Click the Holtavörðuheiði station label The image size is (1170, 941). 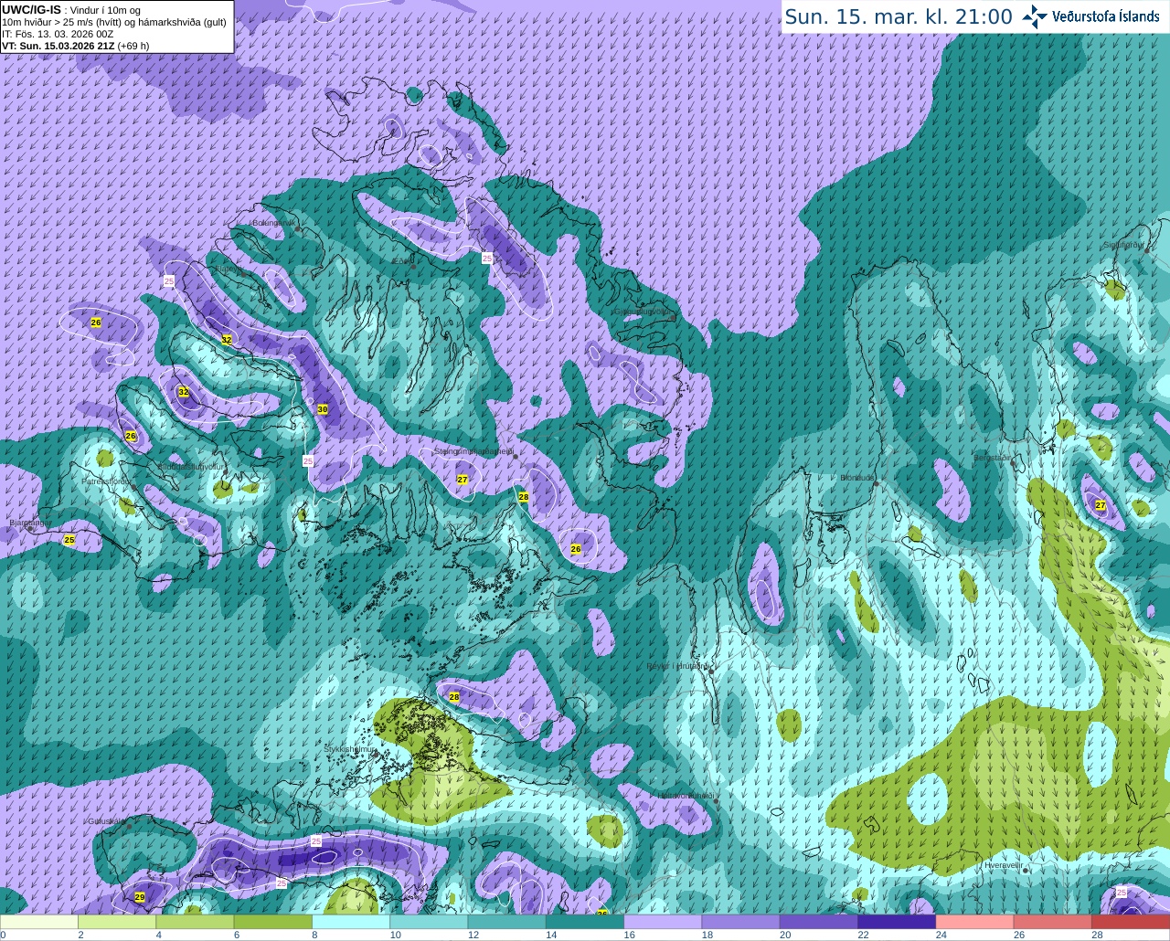[686, 796]
